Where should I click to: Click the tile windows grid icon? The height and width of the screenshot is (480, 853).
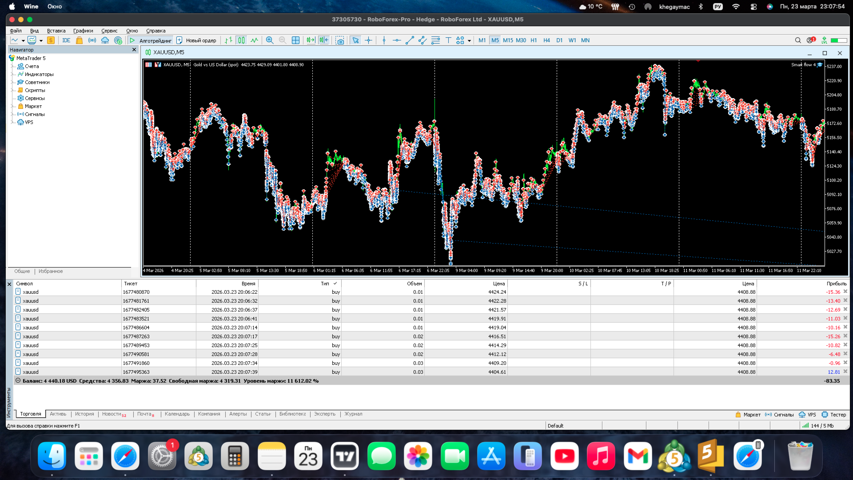pyautogui.click(x=295, y=40)
